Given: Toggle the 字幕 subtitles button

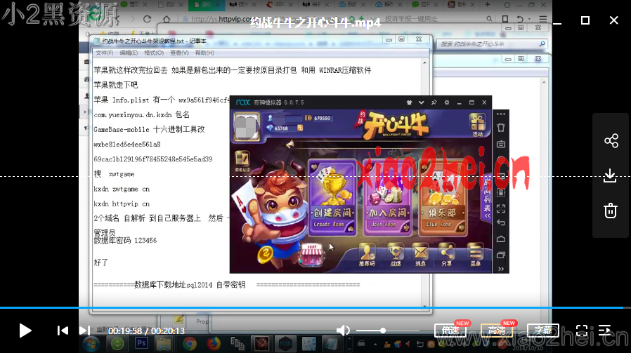Looking at the screenshot, I should (x=543, y=331).
